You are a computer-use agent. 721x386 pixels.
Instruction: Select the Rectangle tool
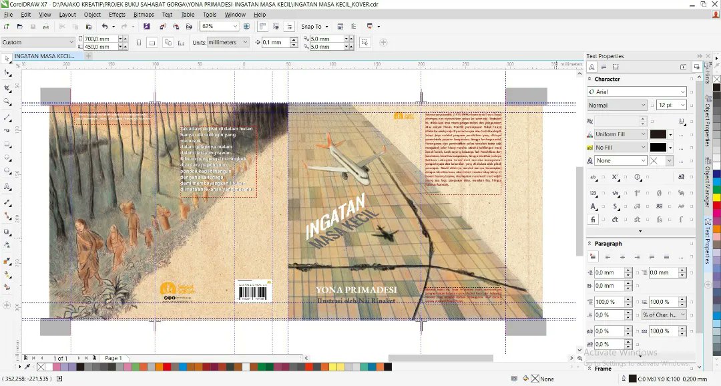tap(7, 144)
